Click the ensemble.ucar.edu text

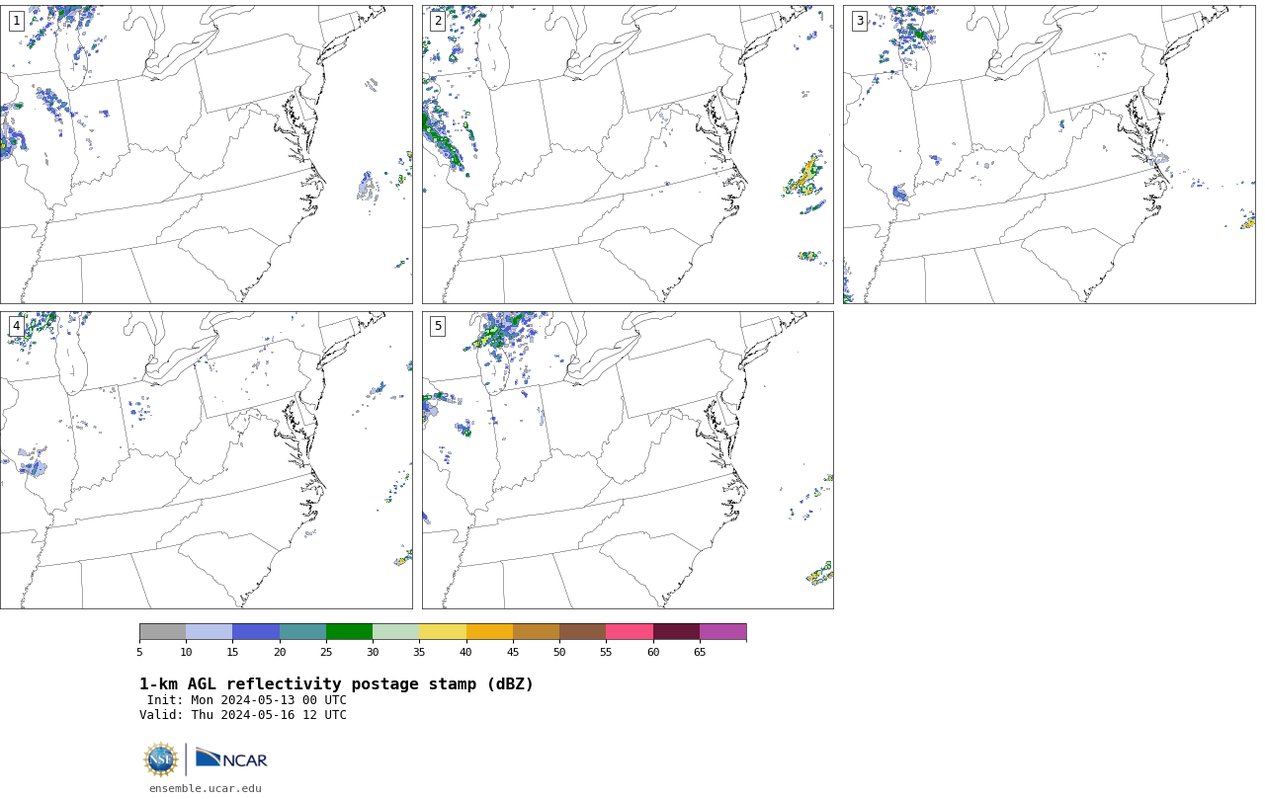click(x=206, y=788)
